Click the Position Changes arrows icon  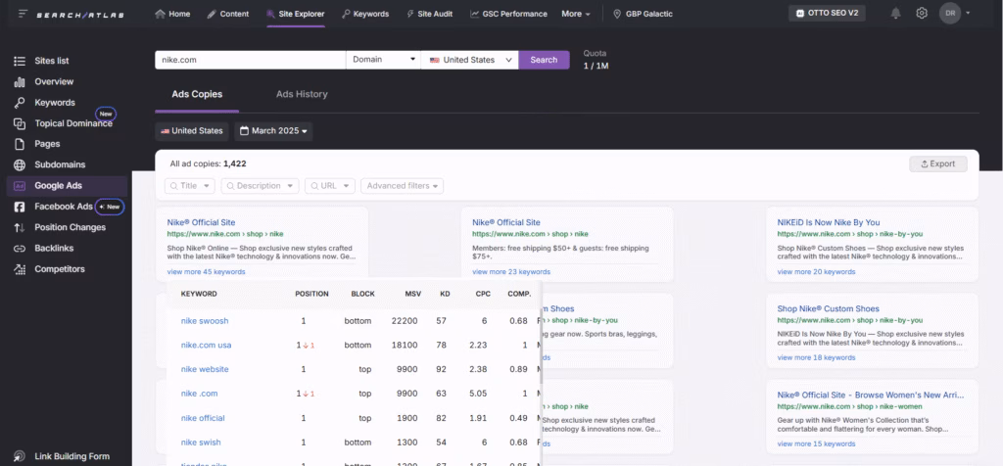tap(20, 227)
